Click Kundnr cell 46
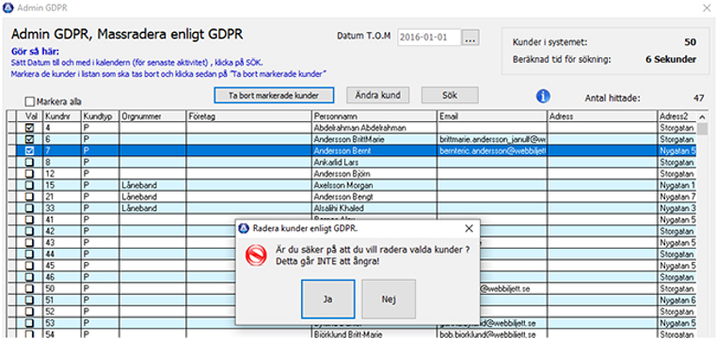Image resolution: width=717 pixels, height=339 pixels. [62, 277]
